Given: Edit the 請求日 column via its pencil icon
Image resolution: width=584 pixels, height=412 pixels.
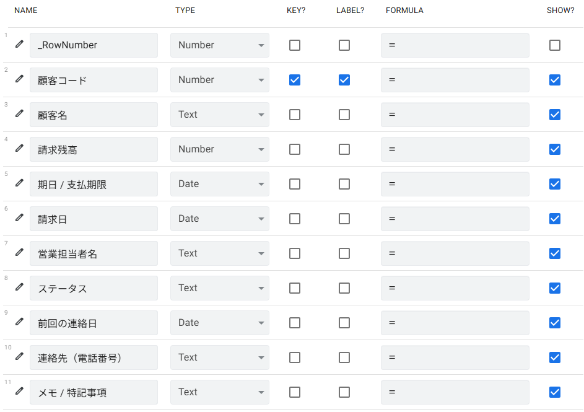Looking at the screenshot, I should point(19,217).
